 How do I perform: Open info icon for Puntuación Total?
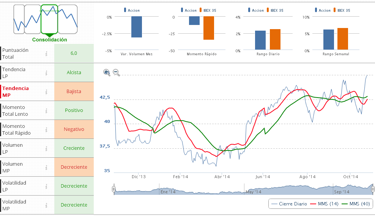click(x=46, y=54)
